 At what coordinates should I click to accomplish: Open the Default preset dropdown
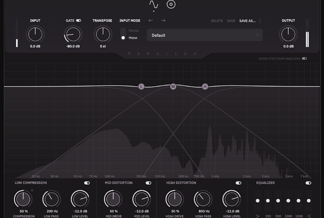point(205,35)
